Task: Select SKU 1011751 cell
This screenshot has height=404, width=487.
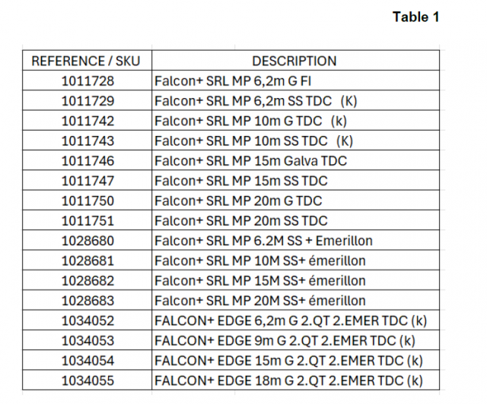Action: [x=85, y=221]
